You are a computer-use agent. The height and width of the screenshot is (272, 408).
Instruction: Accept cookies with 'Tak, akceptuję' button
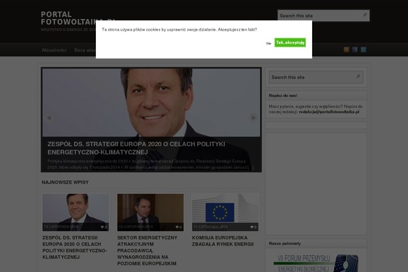[x=290, y=42]
